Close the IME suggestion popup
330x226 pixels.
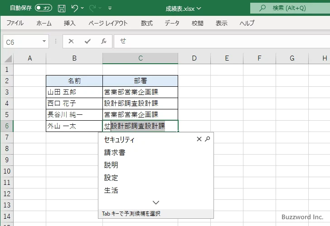[x=199, y=139]
